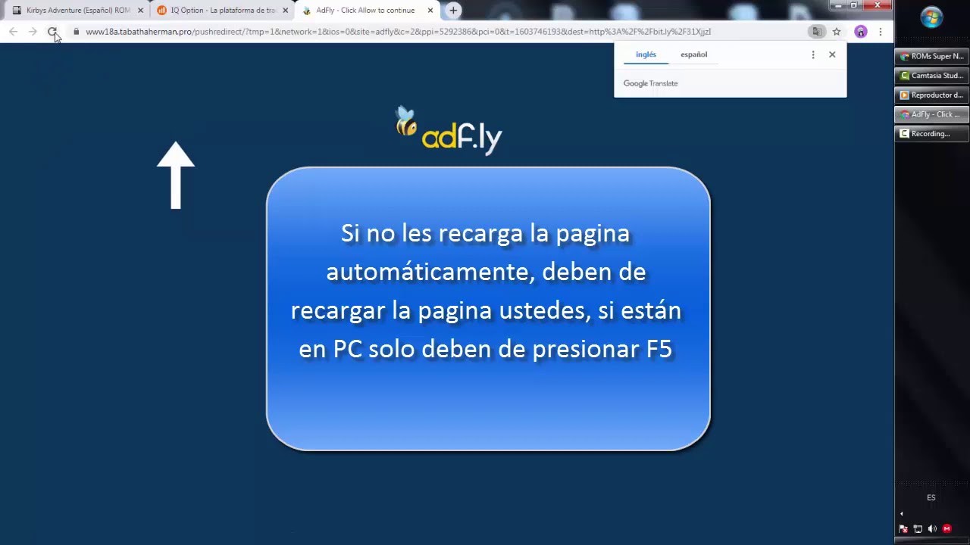Image resolution: width=970 pixels, height=545 pixels.
Task: Open the purple profile avatar
Action: tap(860, 32)
